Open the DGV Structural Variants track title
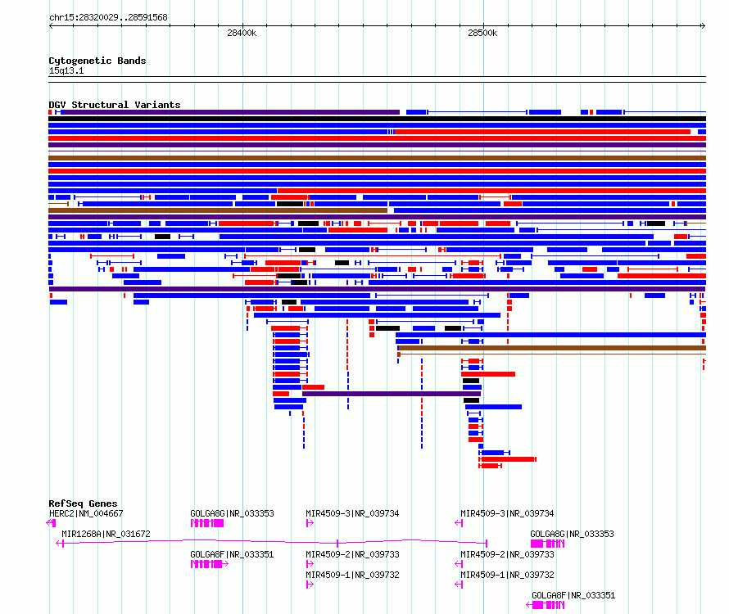The width and height of the screenshot is (729, 614). (x=115, y=105)
